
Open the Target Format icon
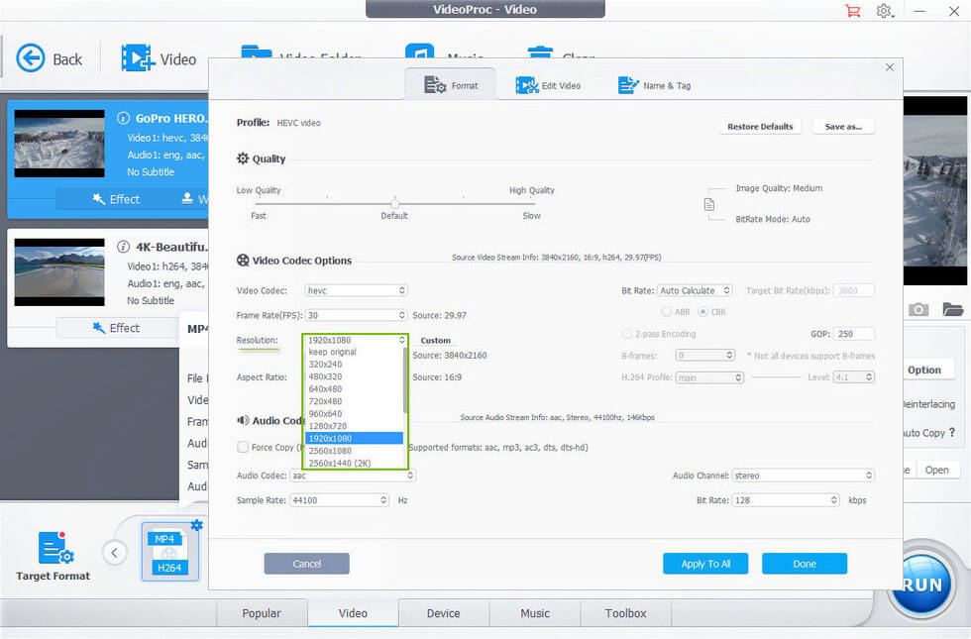tap(55, 549)
